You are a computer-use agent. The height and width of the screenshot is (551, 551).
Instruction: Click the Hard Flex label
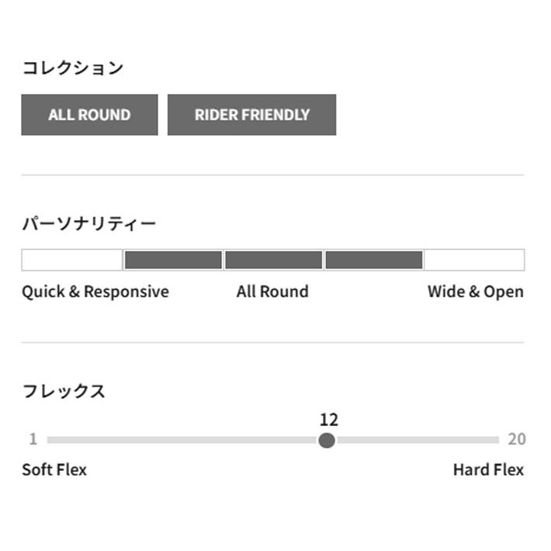click(488, 470)
